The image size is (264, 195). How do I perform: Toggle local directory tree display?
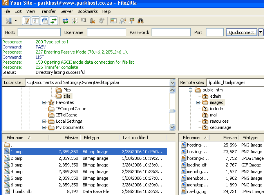(x=36, y=21)
